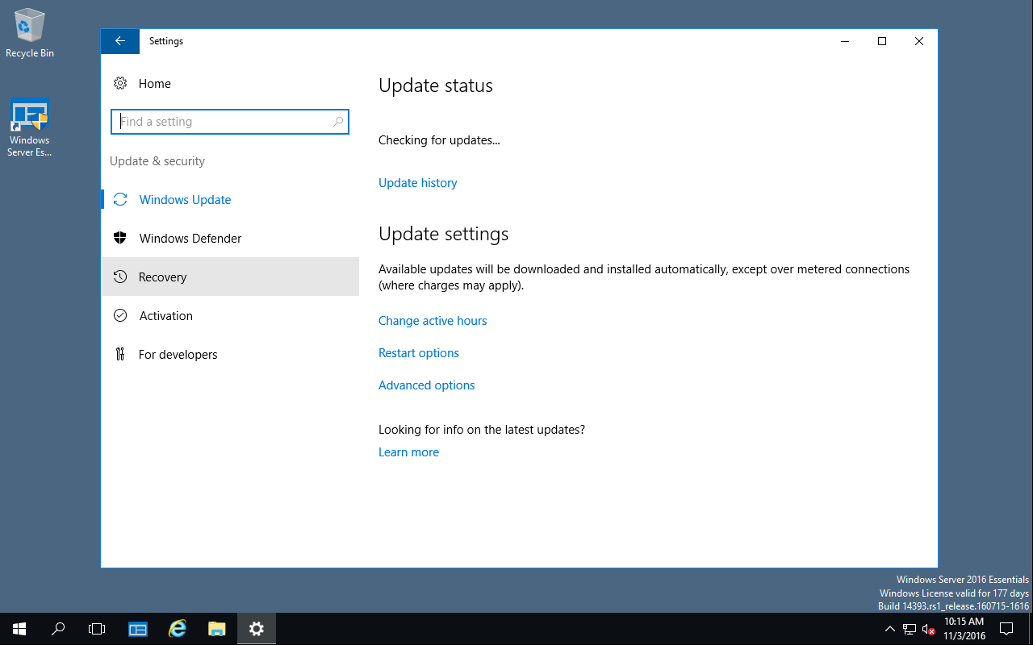Close the Settings window
The height and width of the screenshot is (645, 1033).
point(919,41)
